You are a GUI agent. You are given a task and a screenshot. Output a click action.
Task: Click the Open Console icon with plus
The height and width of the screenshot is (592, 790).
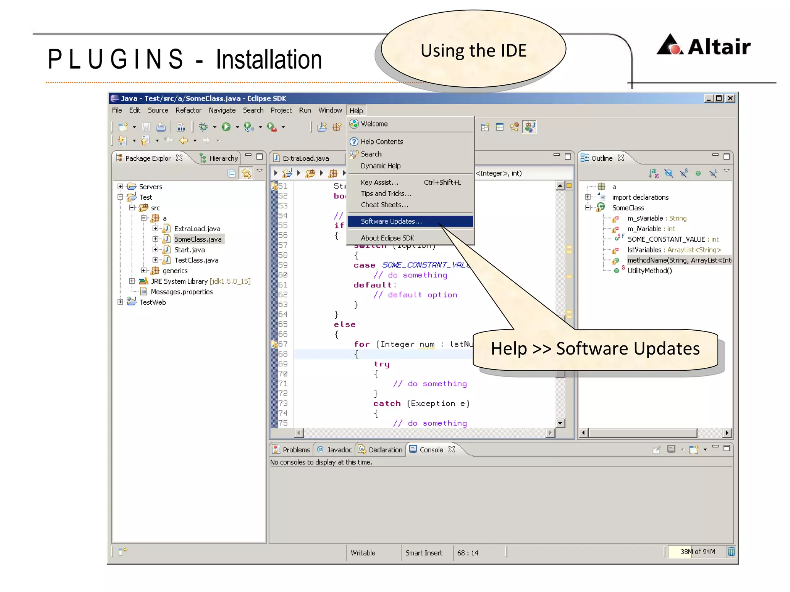(x=694, y=449)
